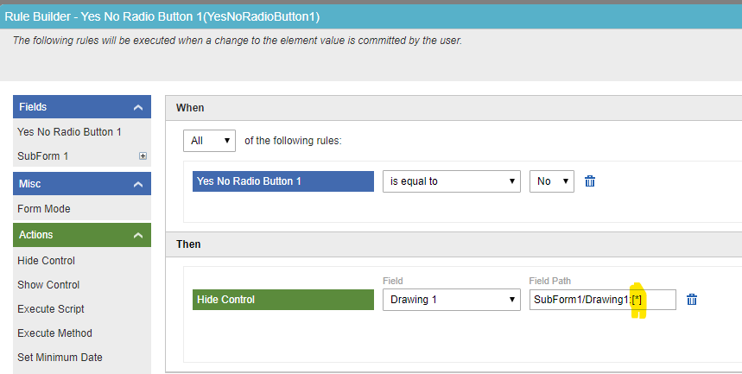Pick the Hide Control action
This screenshot has height=374, width=742.
click(46, 261)
